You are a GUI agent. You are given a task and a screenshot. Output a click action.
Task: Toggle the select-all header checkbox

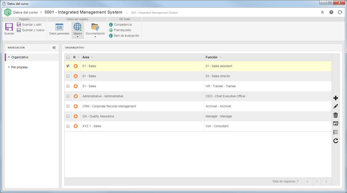(68, 57)
